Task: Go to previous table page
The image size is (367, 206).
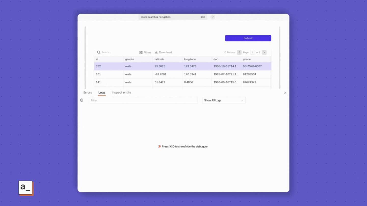Action: [239, 52]
